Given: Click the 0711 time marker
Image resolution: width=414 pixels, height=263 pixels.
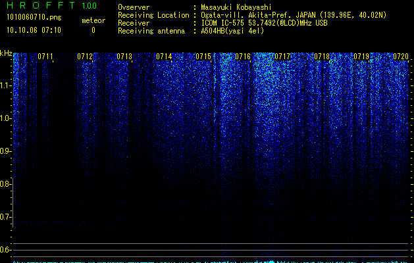Looking at the screenshot, I should 45,56.
